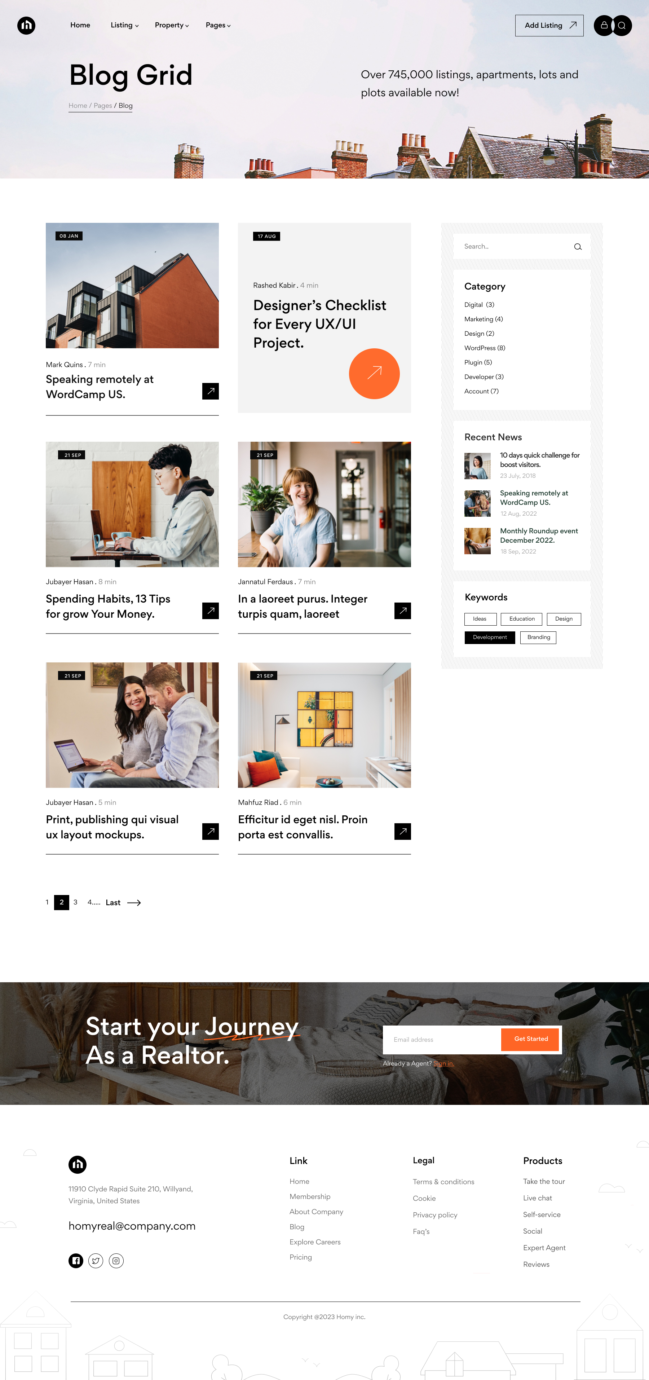Select the Education keyword tag
The image size is (649, 1380).
pyautogui.click(x=522, y=619)
